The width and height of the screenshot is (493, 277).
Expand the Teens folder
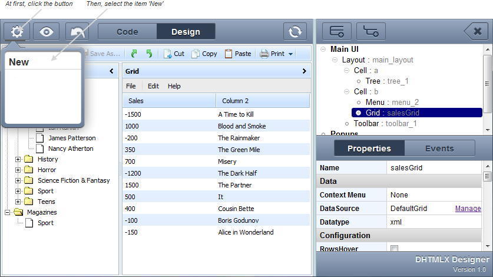coord(18,202)
